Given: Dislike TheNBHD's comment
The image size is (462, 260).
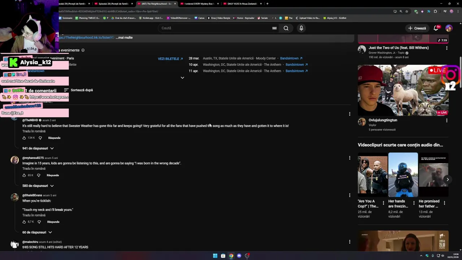Looking at the screenshot, I should click(x=40, y=138).
